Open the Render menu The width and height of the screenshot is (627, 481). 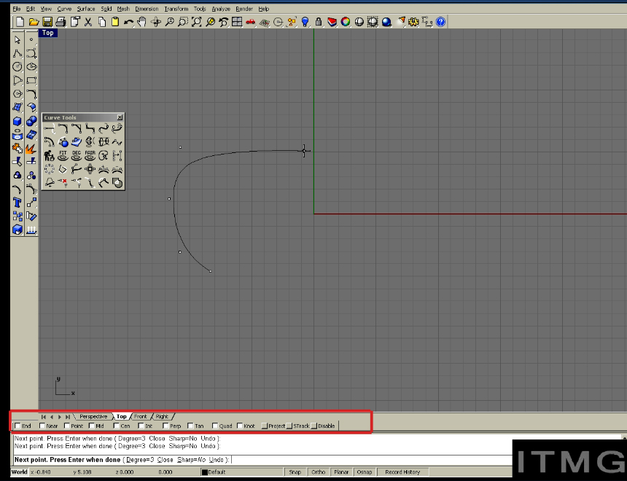point(244,9)
